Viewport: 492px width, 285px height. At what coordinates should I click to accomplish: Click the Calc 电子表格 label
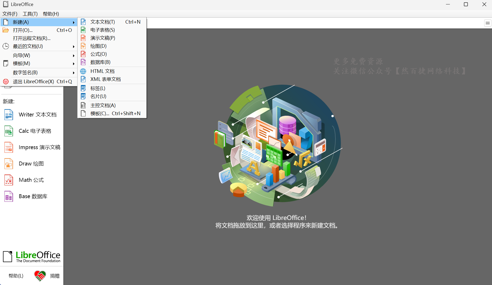pos(35,131)
